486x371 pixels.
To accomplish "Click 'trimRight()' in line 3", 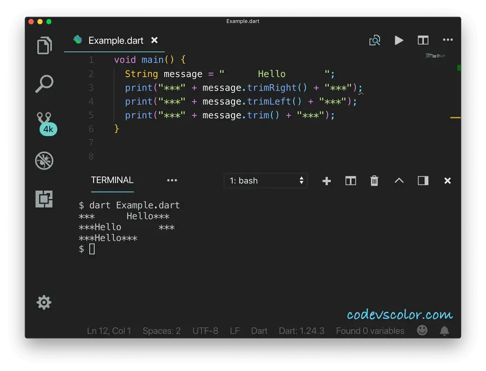I will 277,87.
